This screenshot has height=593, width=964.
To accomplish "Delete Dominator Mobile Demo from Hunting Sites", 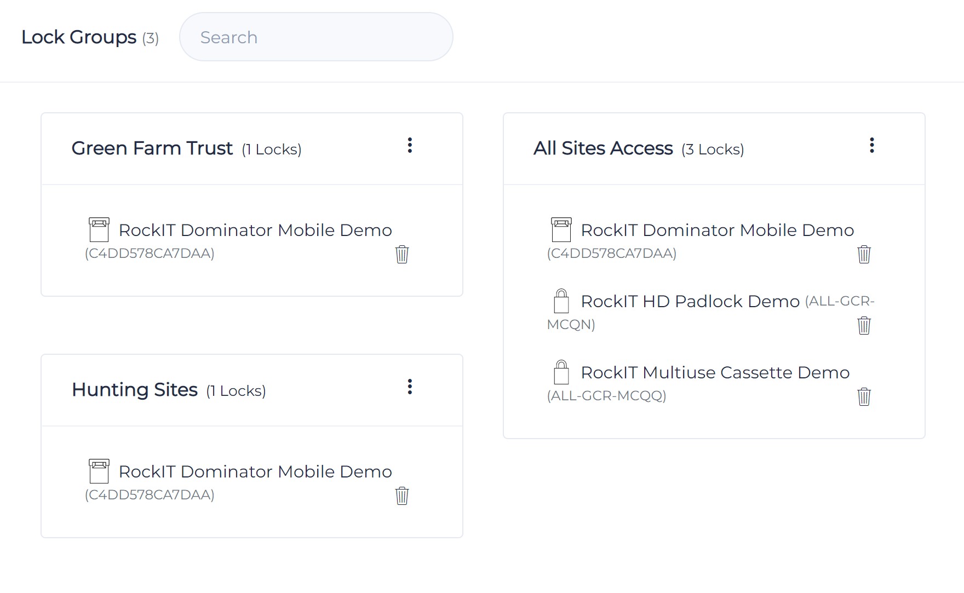I will pyautogui.click(x=402, y=496).
